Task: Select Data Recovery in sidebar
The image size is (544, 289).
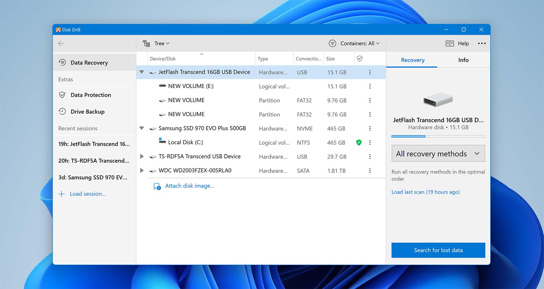Action: (x=94, y=63)
